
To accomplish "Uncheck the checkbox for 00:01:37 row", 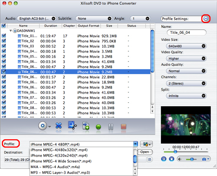I will (x=4, y=82).
